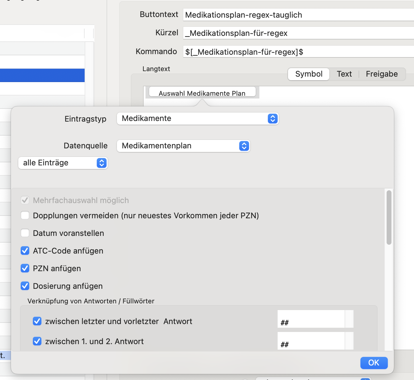Viewport: 414px width, 380px height.
Task: Toggle Dosierung anfügen checkbox
Action: [25, 286]
